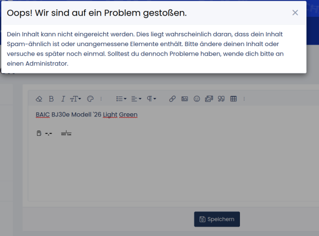Click the insert image icon
Viewport: 319px width, 236px height.
[184, 99]
